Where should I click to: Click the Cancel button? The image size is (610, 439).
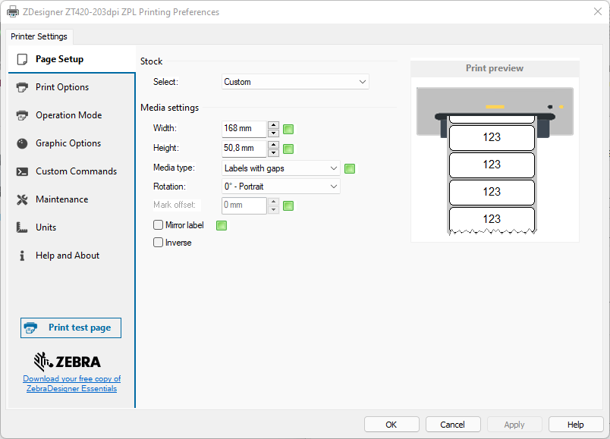(453, 425)
